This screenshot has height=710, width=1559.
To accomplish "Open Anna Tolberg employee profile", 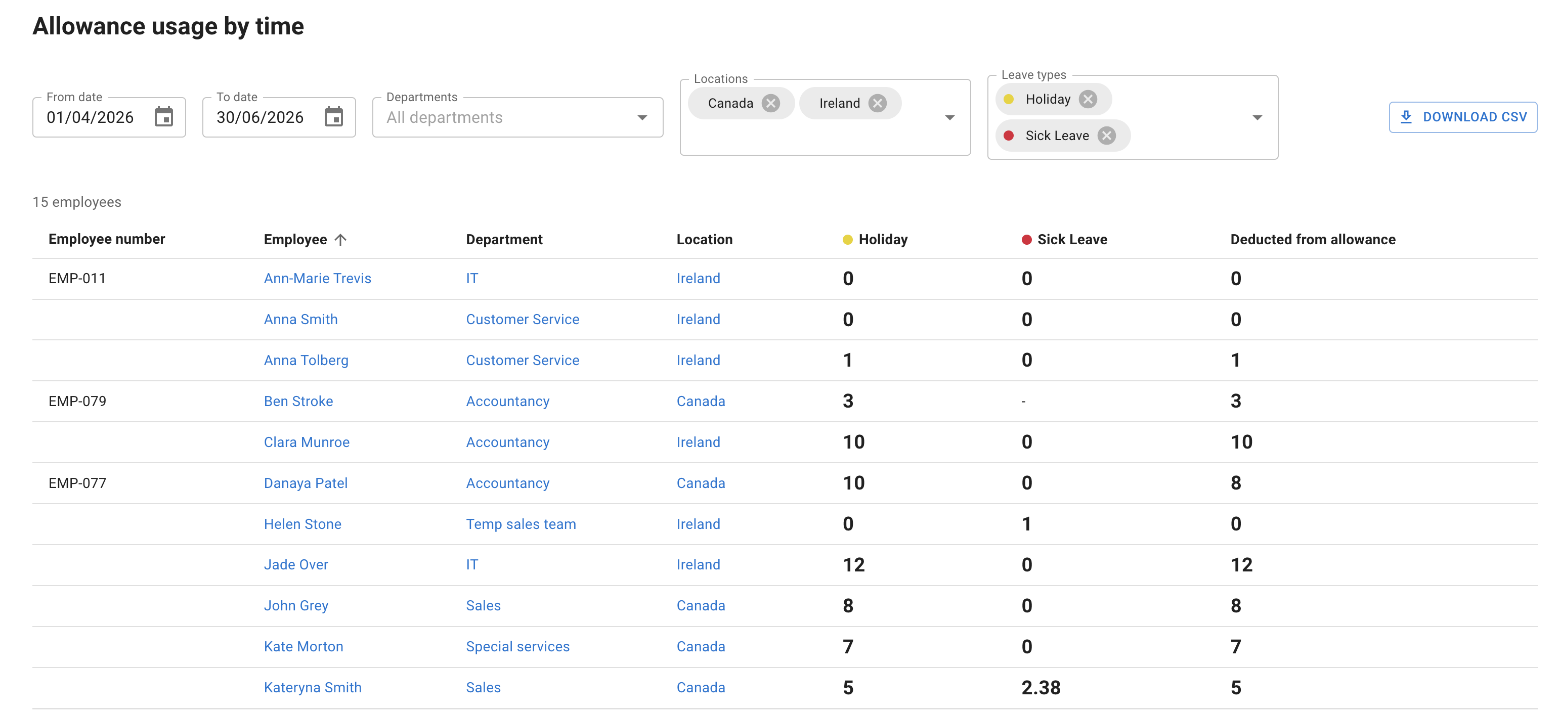I will (x=306, y=360).
